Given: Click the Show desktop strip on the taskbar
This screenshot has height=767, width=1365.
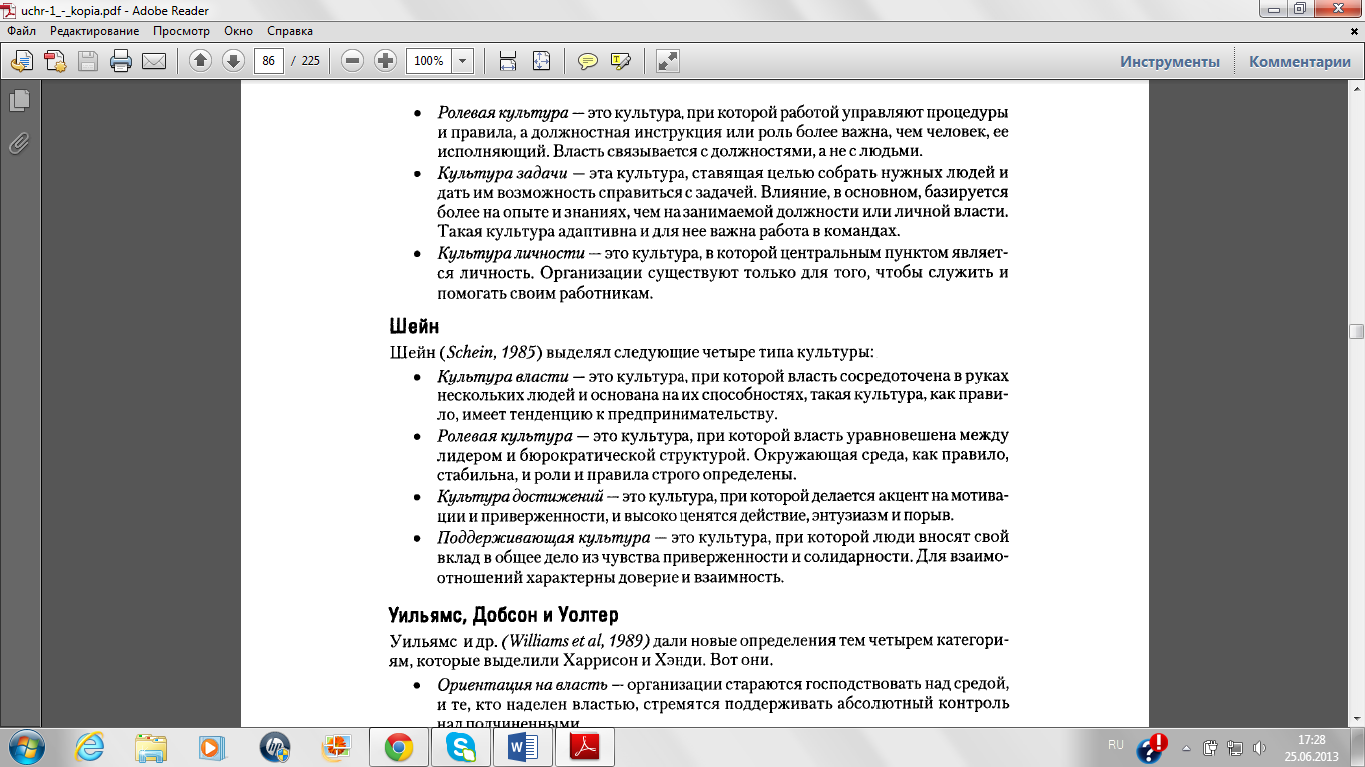Looking at the screenshot, I should (x=1358, y=747).
